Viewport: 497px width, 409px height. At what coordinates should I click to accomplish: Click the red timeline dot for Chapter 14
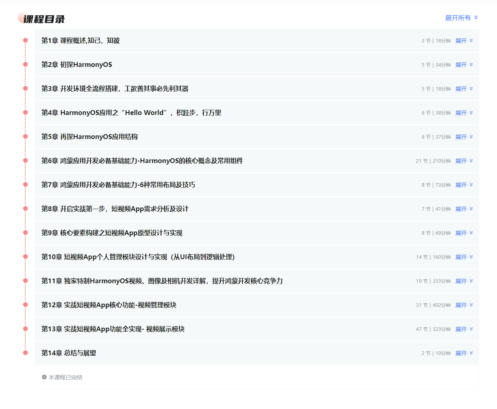(25, 353)
